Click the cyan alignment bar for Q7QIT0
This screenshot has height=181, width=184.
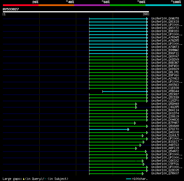click(x=108, y=129)
